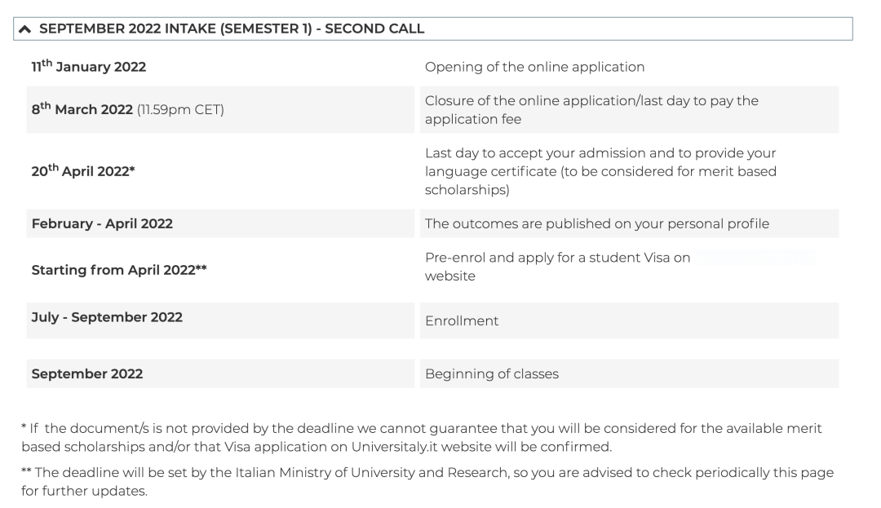Click the '20th April 2022*' date cell
The image size is (881, 508).
[82, 171]
